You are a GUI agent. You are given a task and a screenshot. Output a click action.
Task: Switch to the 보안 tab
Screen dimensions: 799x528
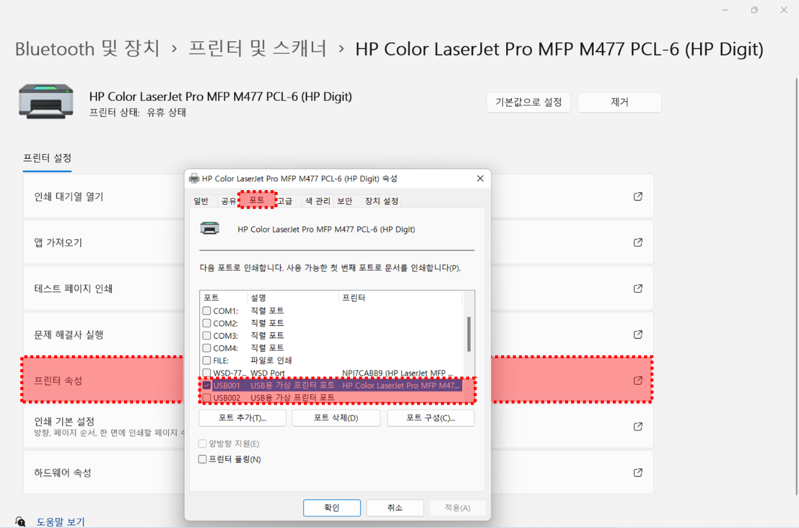point(345,201)
